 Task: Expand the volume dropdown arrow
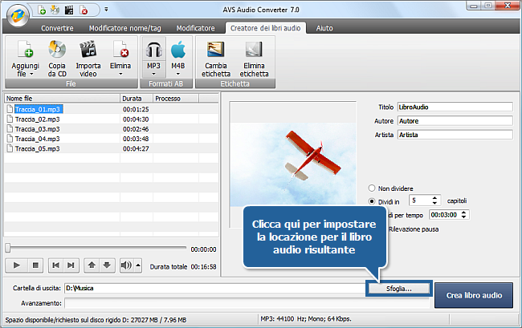coord(137,264)
